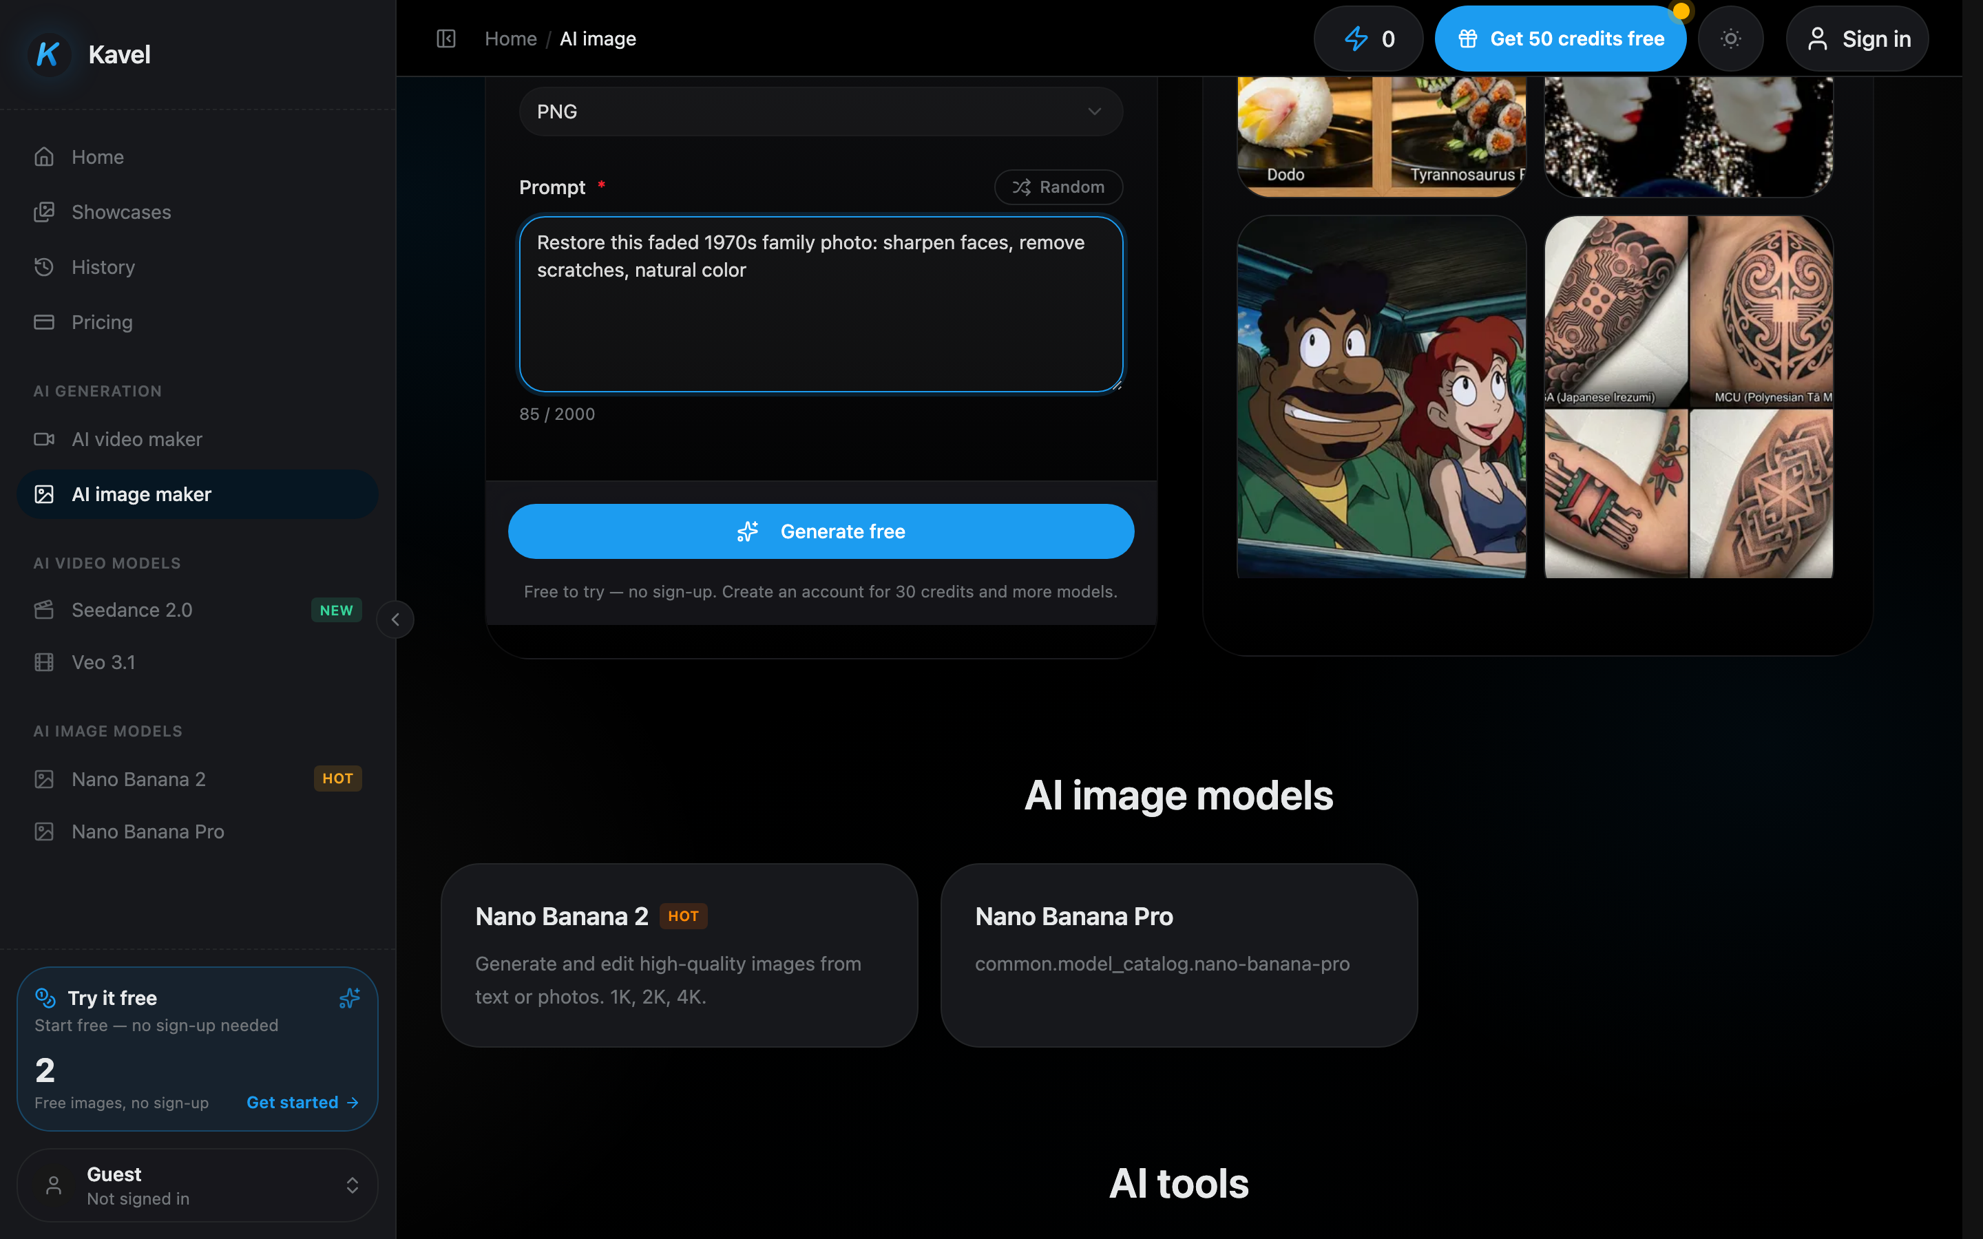Open the Dodo sushi showcase thumbnail
The height and width of the screenshot is (1239, 1983).
click(x=1381, y=136)
